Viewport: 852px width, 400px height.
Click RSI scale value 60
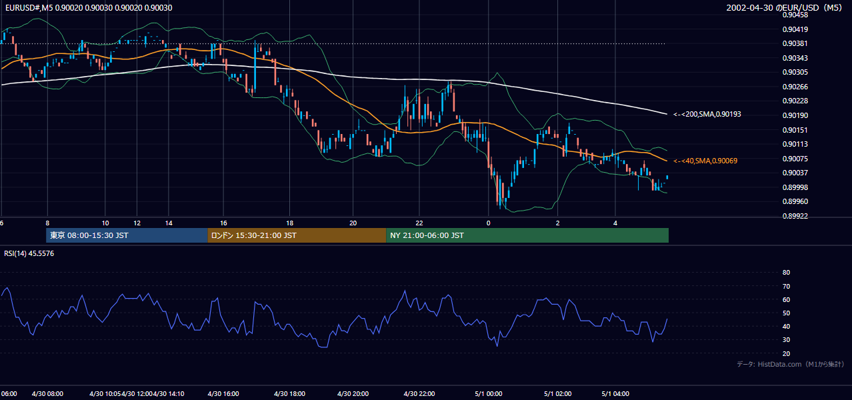(x=786, y=299)
